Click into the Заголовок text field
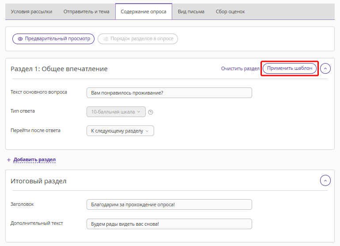The width and height of the screenshot is (340, 246). tap(169, 204)
